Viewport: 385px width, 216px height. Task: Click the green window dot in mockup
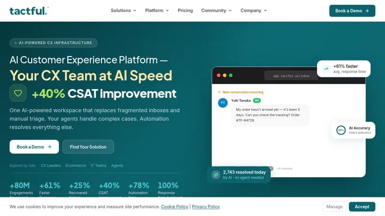[x=231, y=75]
